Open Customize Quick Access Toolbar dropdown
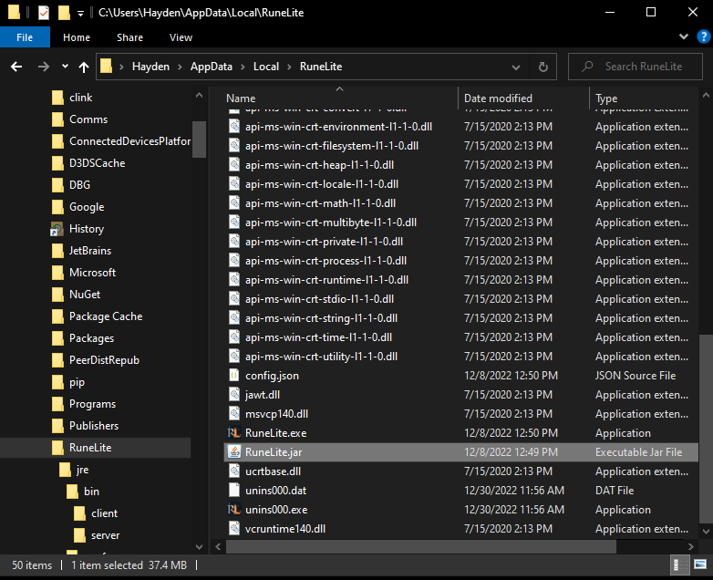This screenshot has height=580, width=713. (80, 14)
